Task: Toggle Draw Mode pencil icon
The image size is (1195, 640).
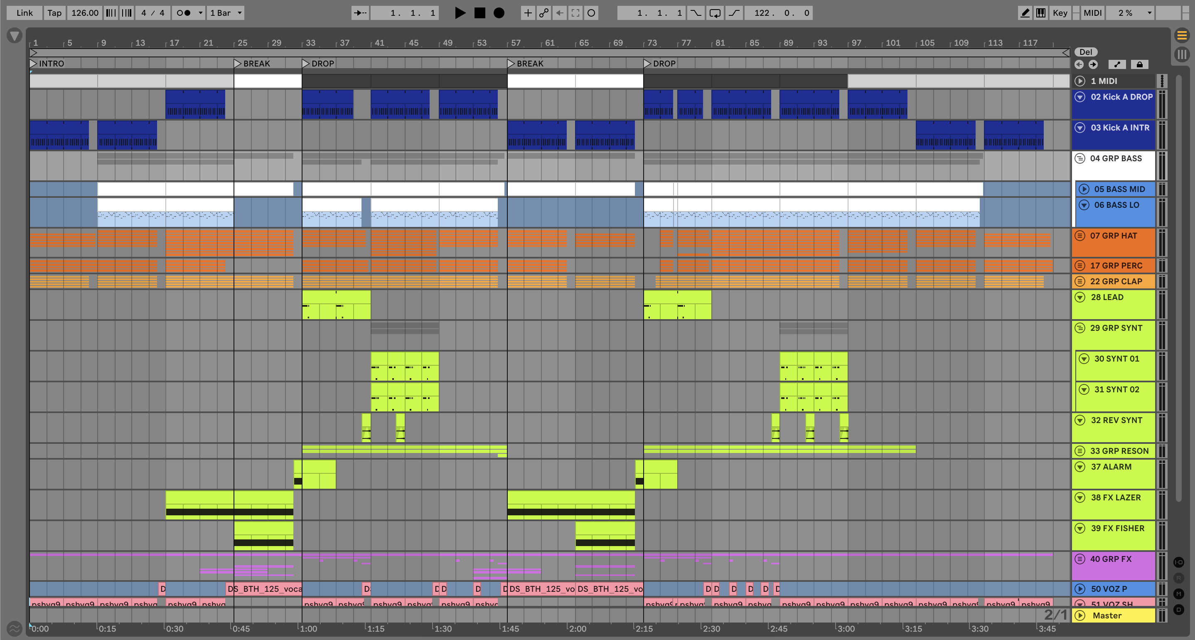Action: [x=1025, y=13]
